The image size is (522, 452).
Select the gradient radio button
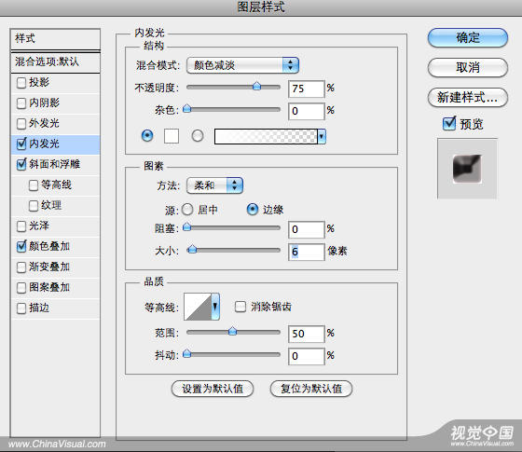pos(198,136)
